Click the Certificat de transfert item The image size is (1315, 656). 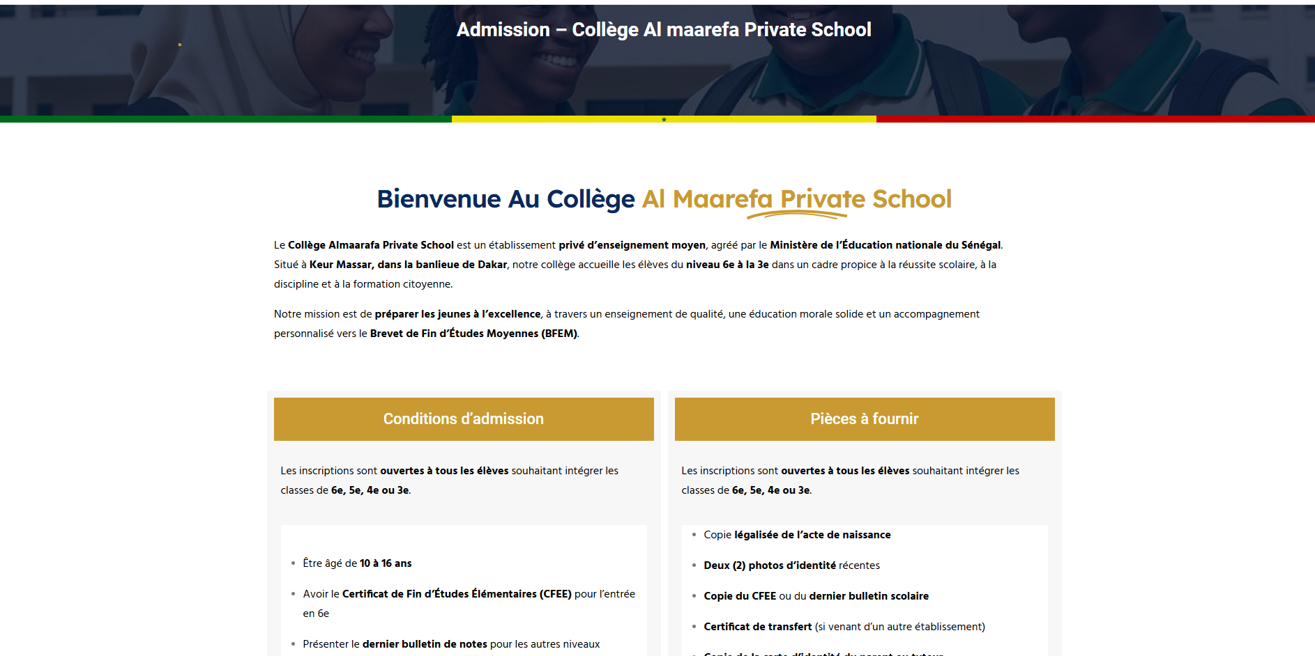844,627
